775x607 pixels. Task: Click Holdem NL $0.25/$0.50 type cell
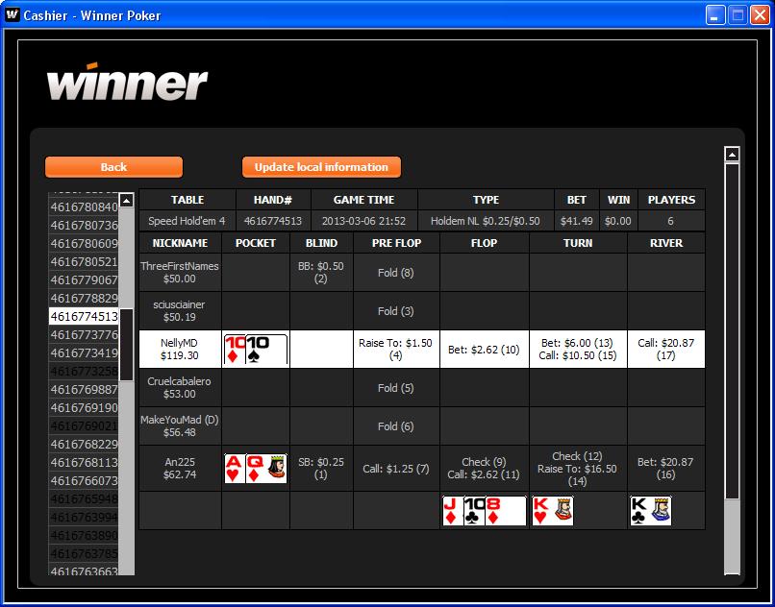(486, 221)
